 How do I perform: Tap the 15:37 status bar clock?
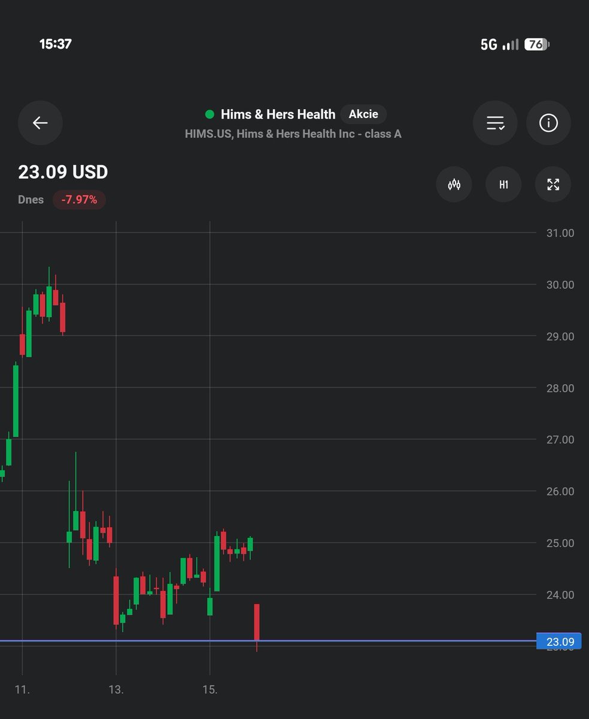tap(55, 44)
